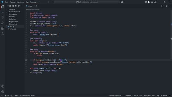Select the bot.py editor tab
This screenshot has width=172, height=97.
(31, 6)
